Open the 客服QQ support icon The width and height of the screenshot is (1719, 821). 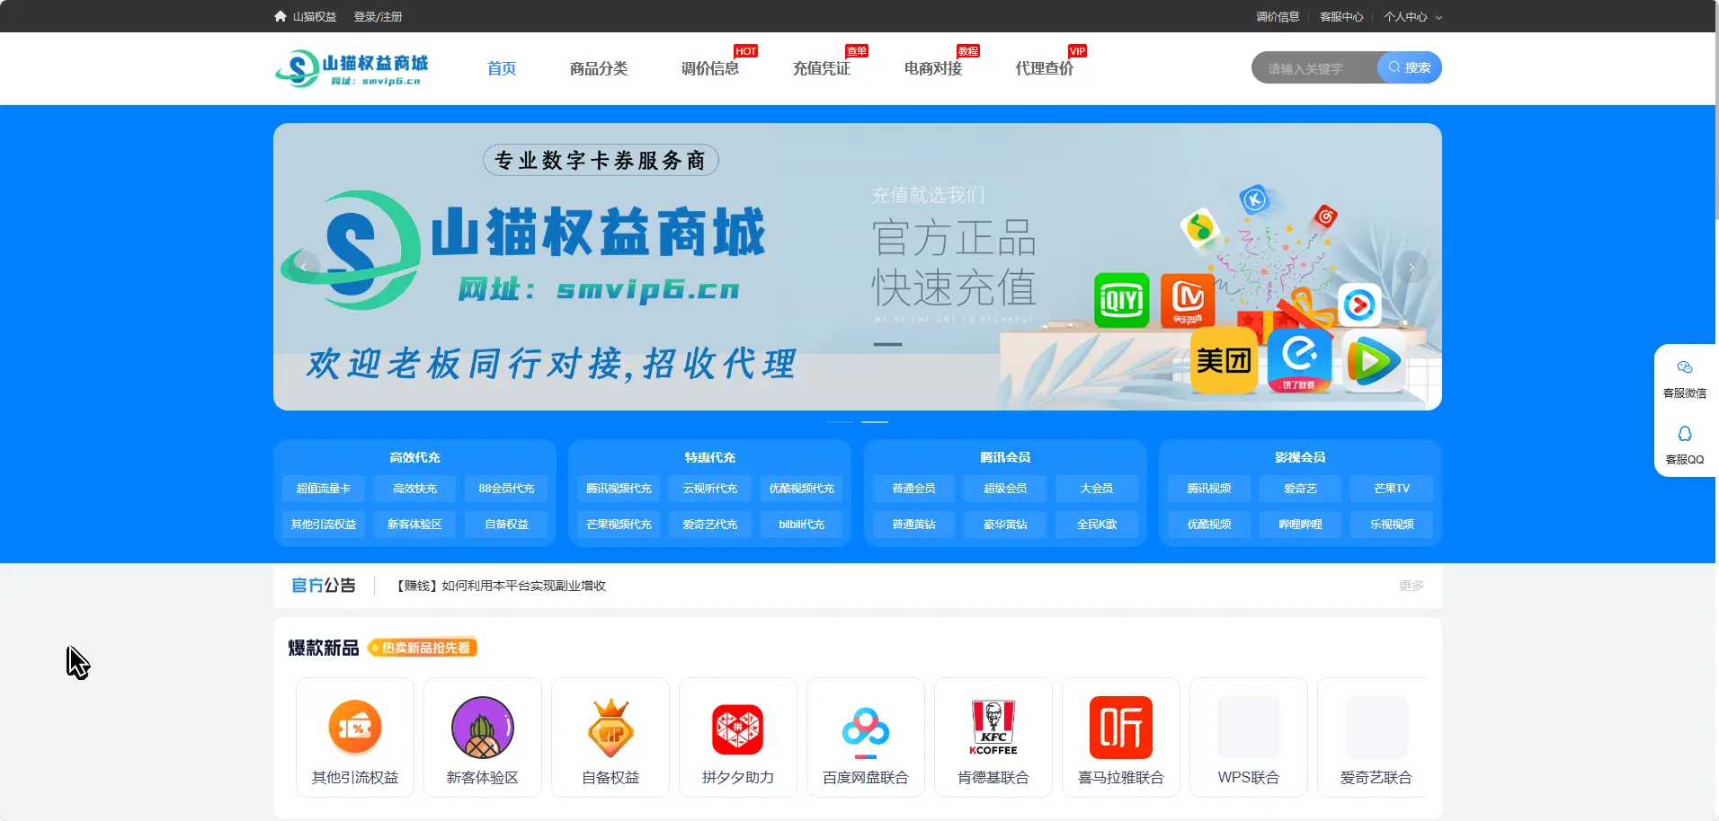point(1684,434)
